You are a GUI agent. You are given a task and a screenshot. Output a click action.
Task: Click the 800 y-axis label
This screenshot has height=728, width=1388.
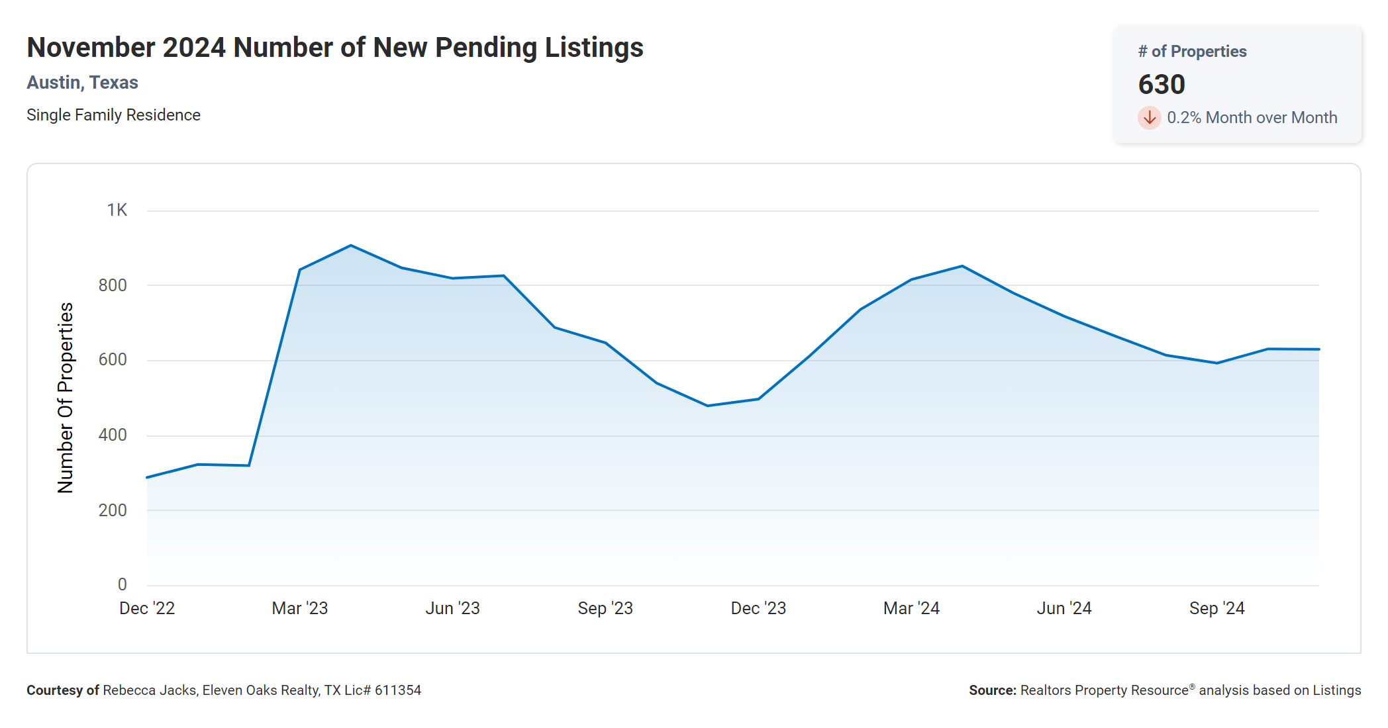pyautogui.click(x=113, y=285)
